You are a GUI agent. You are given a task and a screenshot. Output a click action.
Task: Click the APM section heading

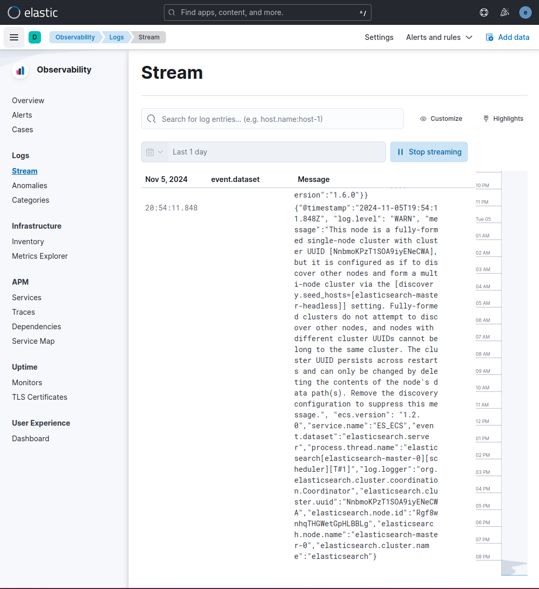click(20, 282)
